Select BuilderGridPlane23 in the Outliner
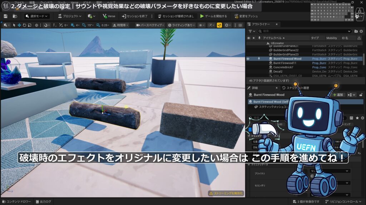 click(286, 54)
